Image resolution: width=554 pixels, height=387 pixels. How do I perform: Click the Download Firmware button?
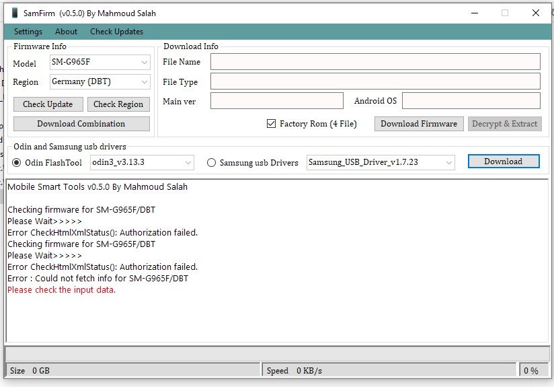click(x=419, y=124)
